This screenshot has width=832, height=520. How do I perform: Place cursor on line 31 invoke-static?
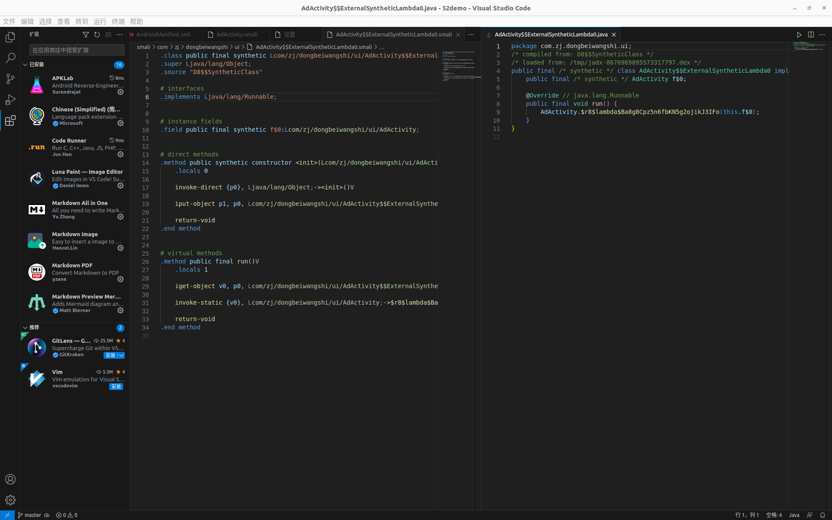(299, 303)
